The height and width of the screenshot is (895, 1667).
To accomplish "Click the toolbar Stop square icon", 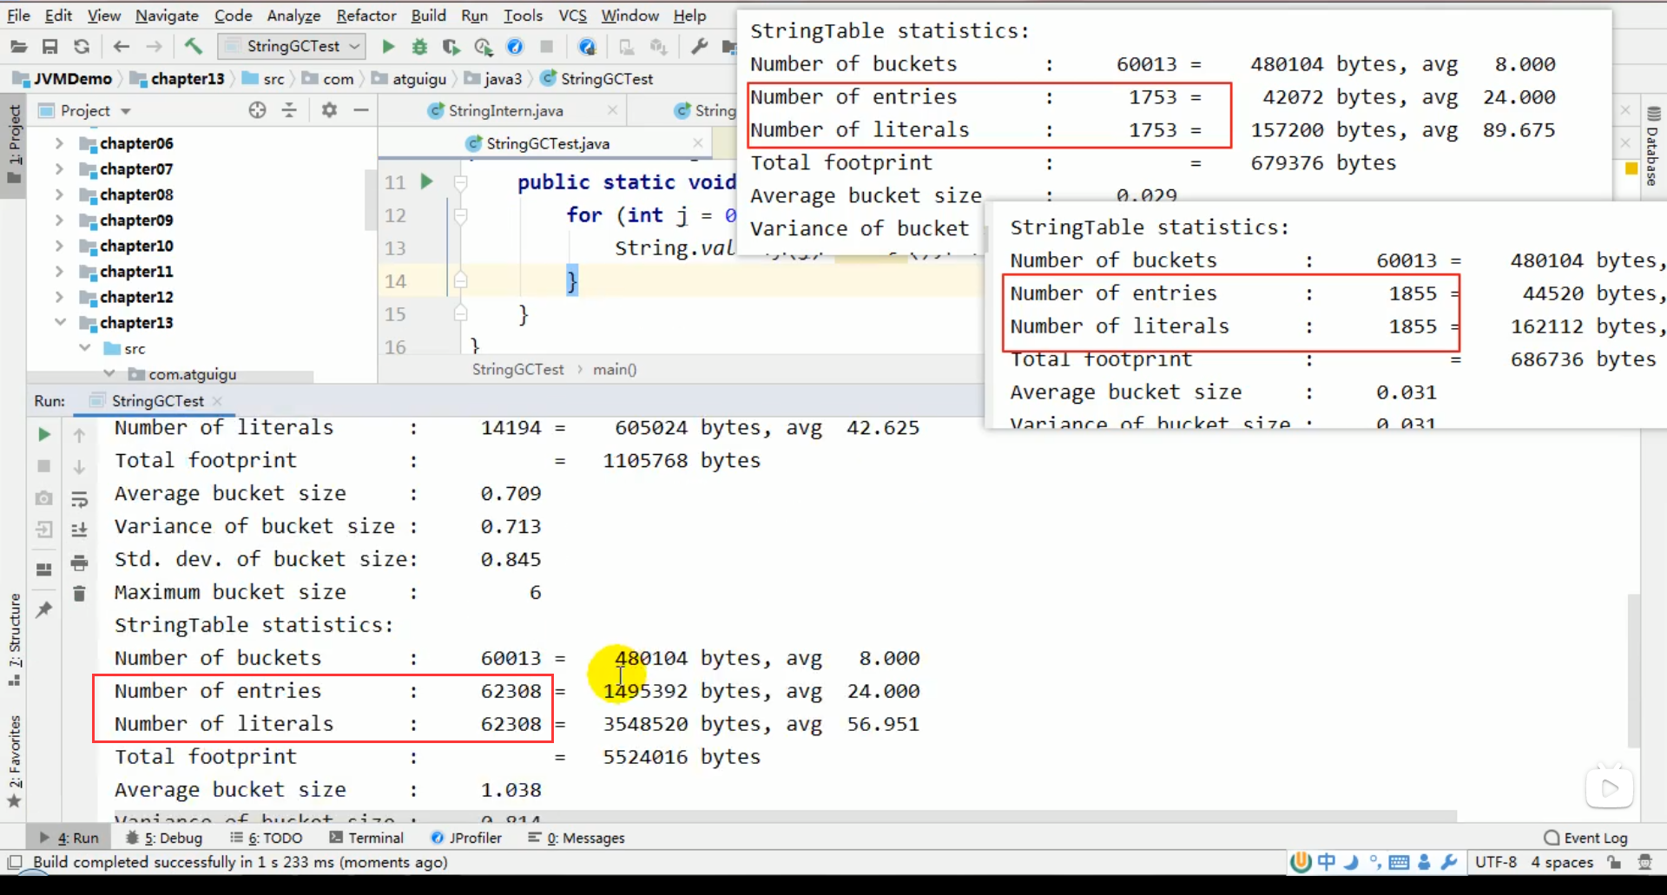I will coord(546,47).
